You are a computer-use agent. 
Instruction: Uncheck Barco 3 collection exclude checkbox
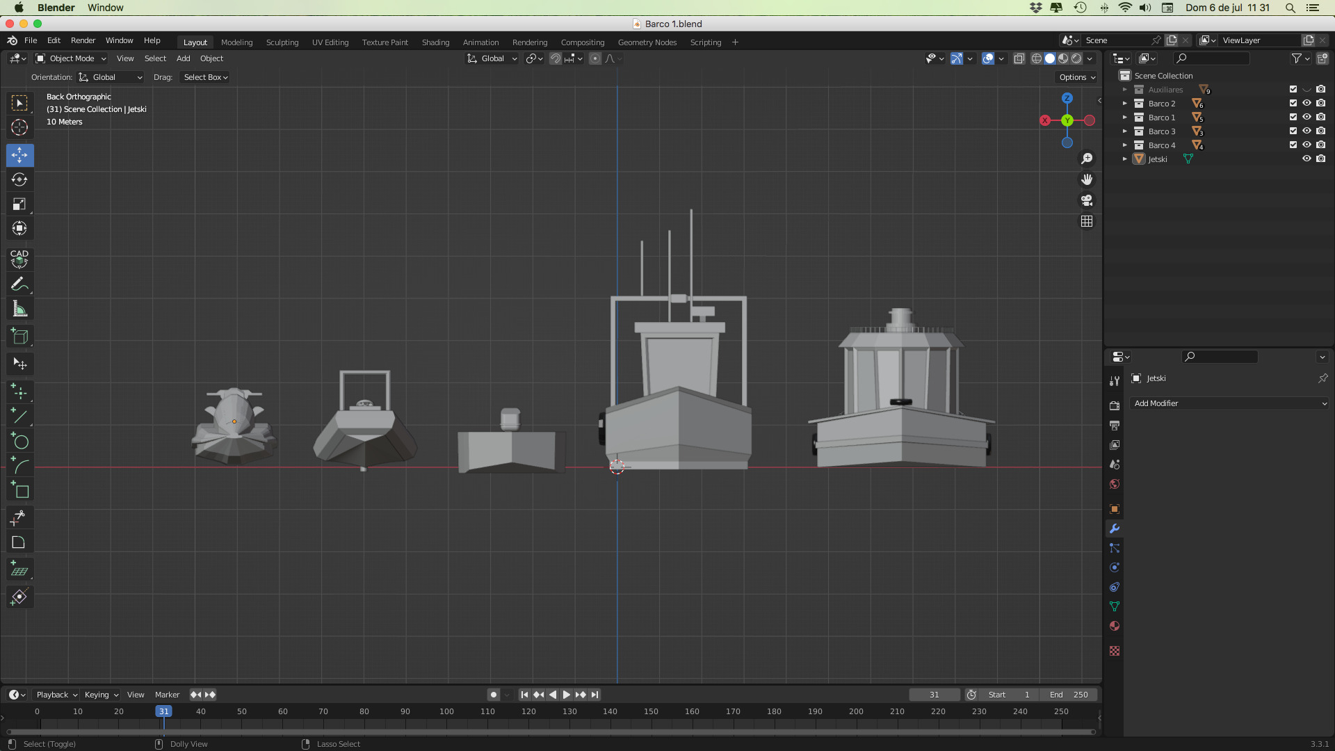[x=1293, y=131]
